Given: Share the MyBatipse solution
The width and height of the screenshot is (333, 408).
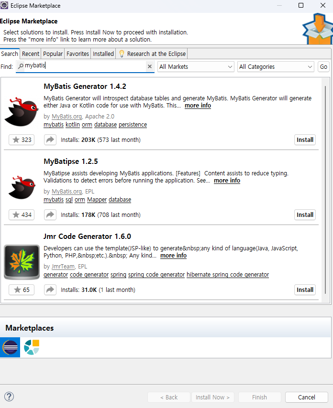Looking at the screenshot, I should [50, 215].
